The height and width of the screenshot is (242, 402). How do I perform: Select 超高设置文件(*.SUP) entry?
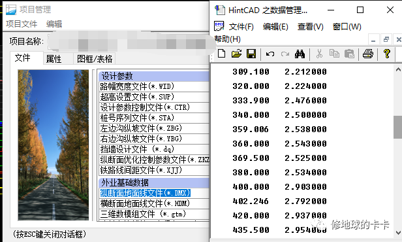[154, 97]
